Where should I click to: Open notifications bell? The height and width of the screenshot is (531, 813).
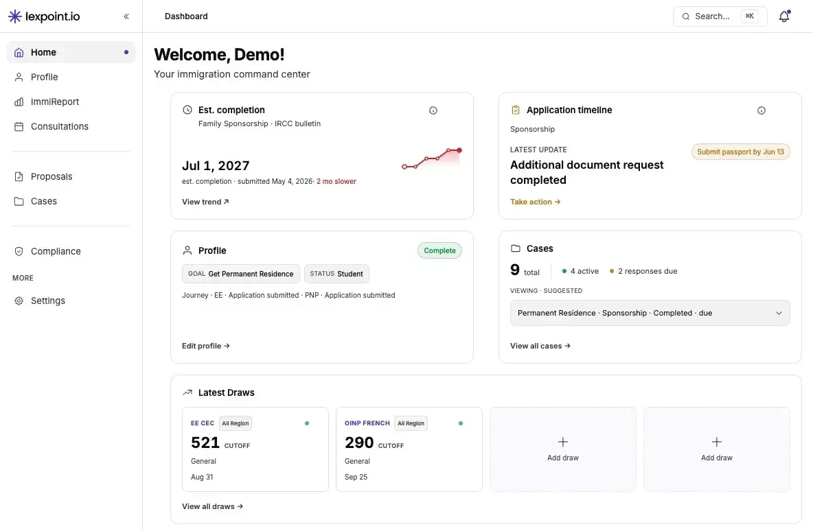pyautogui.click(x=784, y=16)
